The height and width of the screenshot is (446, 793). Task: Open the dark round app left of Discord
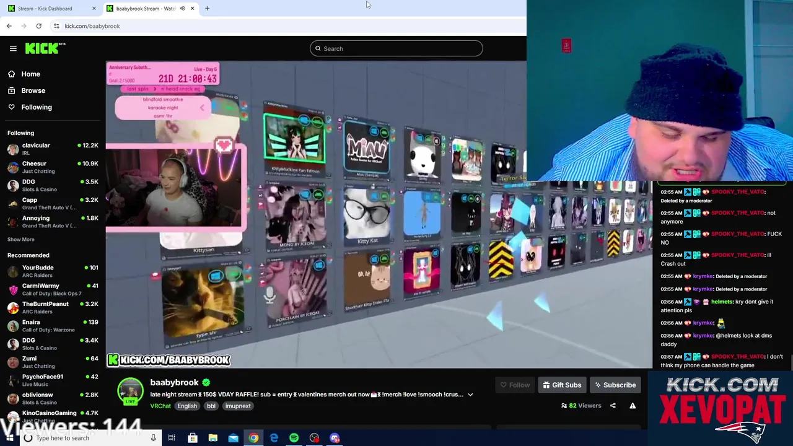click(314, 438)
